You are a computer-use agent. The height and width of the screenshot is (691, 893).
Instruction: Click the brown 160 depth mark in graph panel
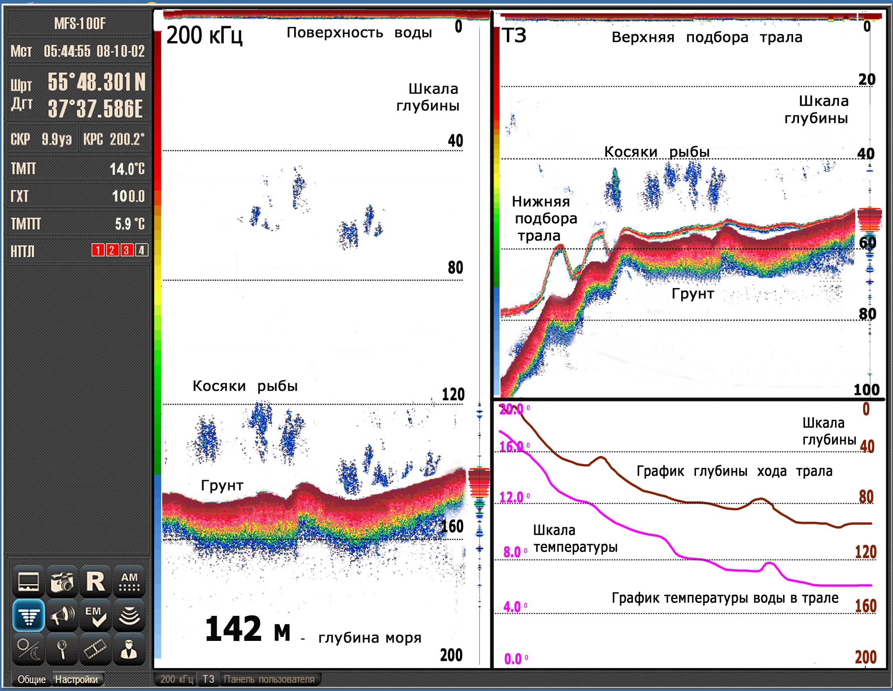866,606
